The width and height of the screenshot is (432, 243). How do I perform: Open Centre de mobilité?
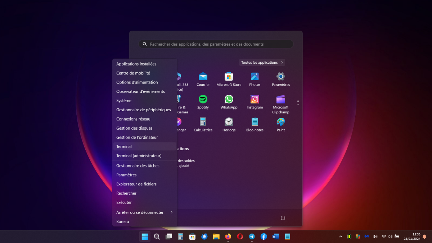pos(145,73)
